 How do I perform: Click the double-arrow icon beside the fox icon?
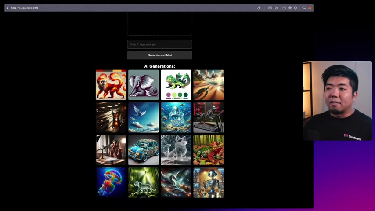(x=304, y=8)
